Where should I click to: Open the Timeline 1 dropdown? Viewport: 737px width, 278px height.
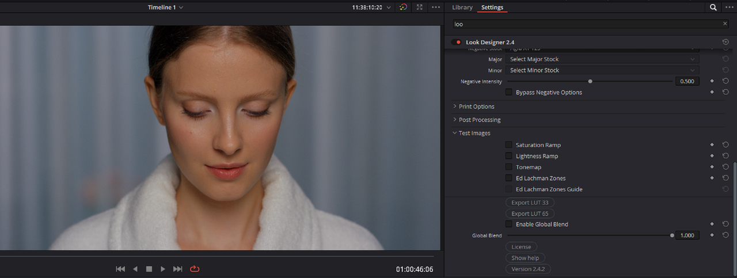click(166, 7)
